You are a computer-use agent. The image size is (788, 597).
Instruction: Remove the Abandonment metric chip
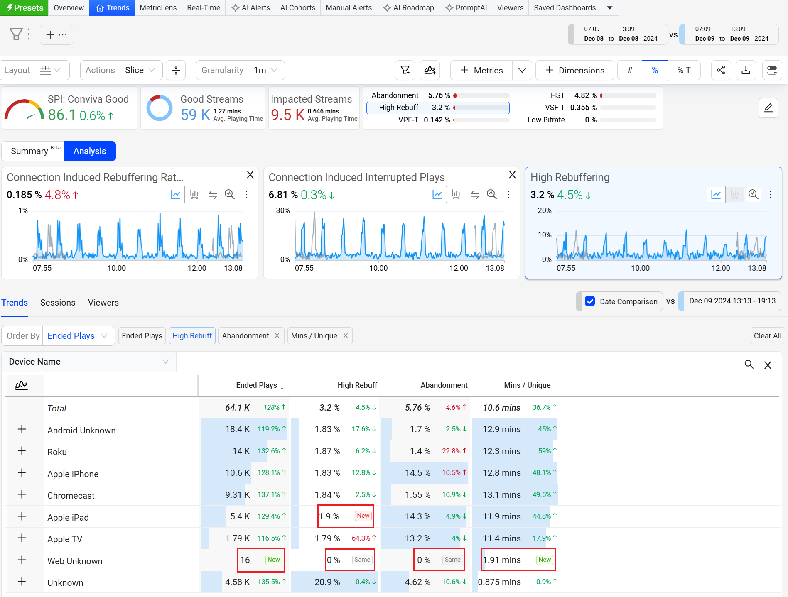(277, 335)
